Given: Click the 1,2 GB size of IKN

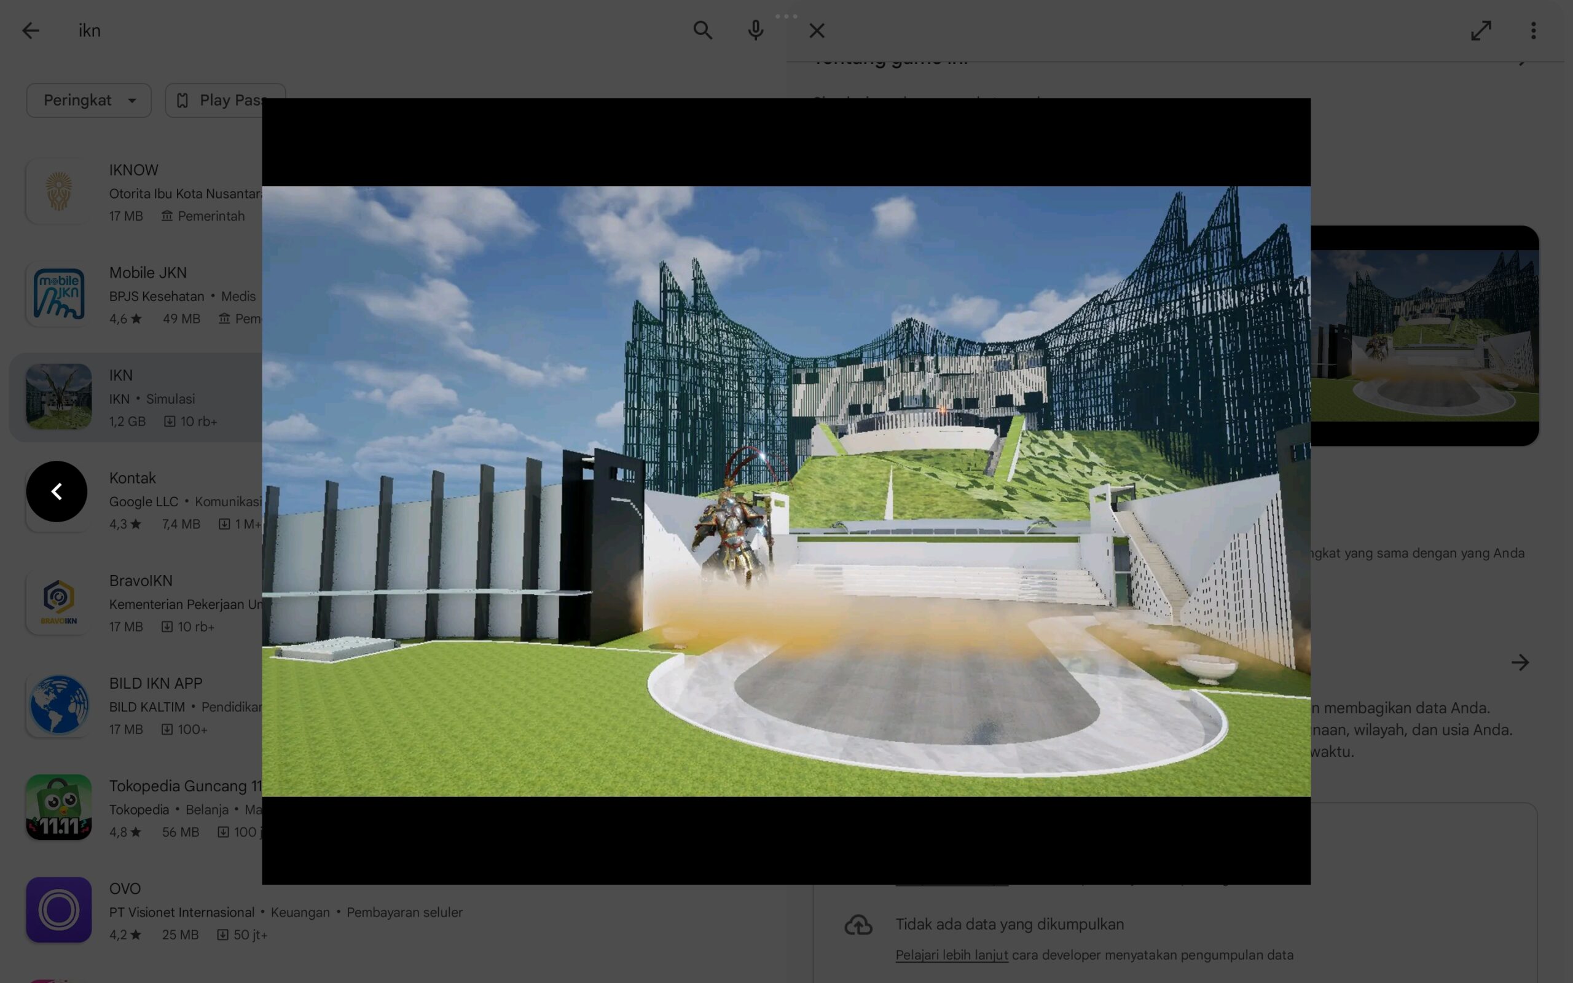Looking at the screenshot, I should click(127, 421).
